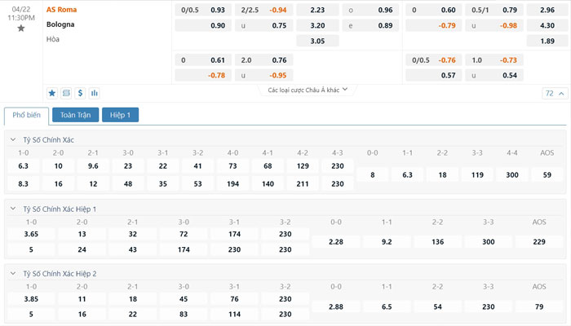Select full-time AOS odds 59
Viewport: 571px width, 326px height.
[547, 175]
